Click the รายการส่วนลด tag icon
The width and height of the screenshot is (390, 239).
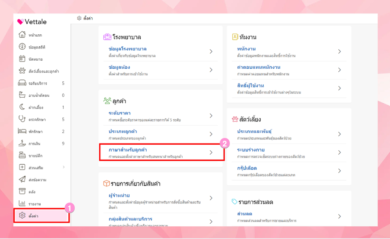point(234,201)
